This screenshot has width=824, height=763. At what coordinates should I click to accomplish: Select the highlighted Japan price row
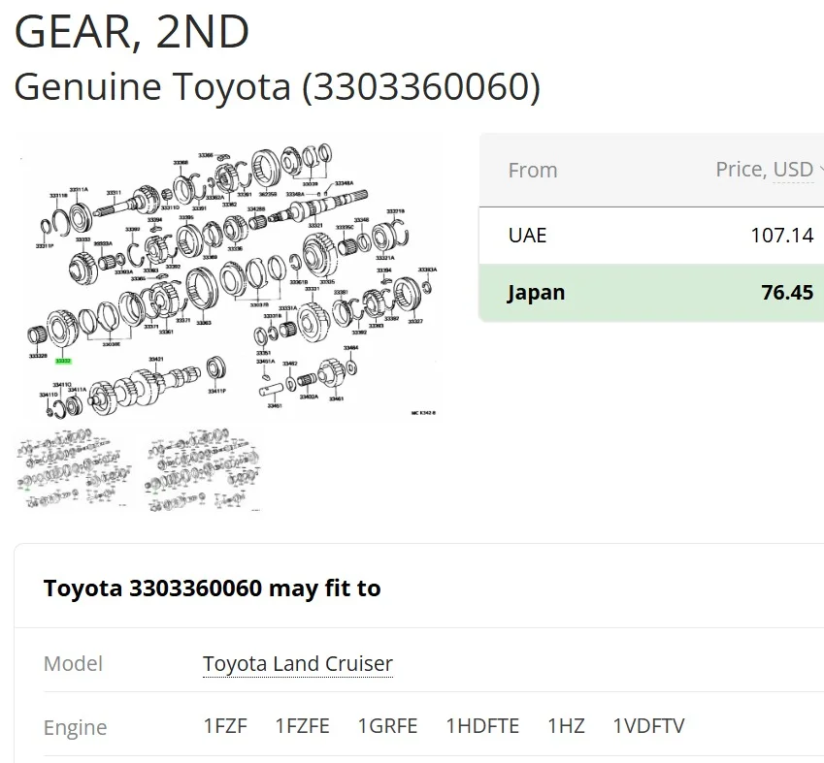pyautogui.click(x=651, y=292)
